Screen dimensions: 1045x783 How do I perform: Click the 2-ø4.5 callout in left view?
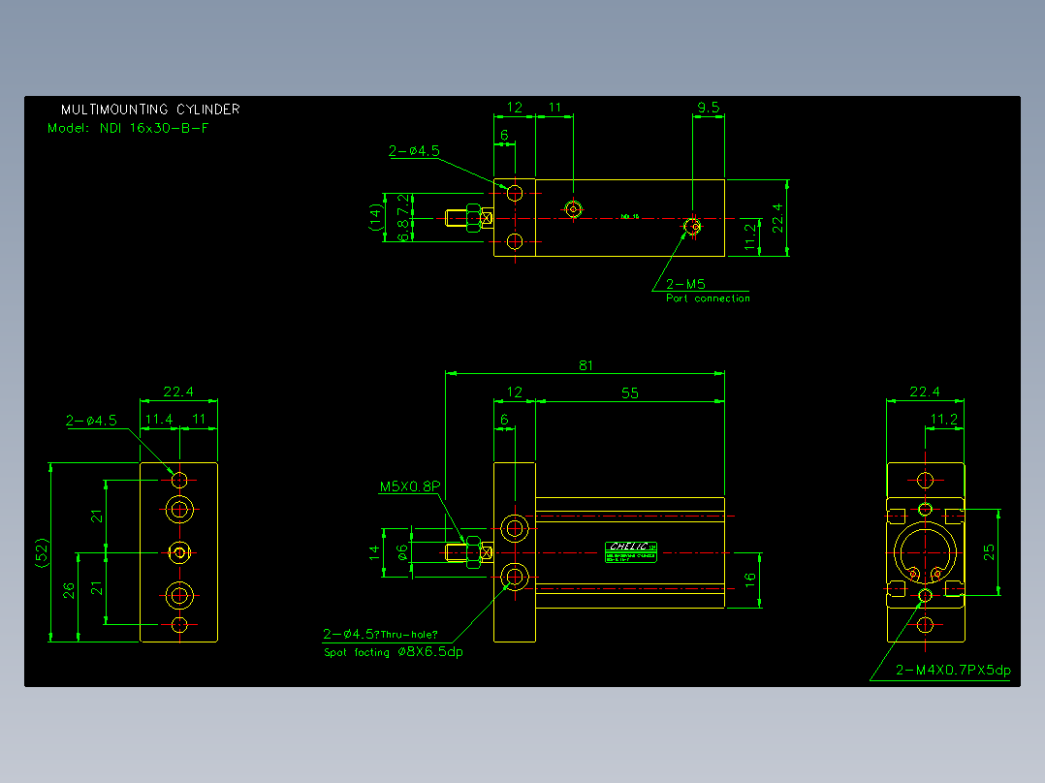[x=91, y=421]
